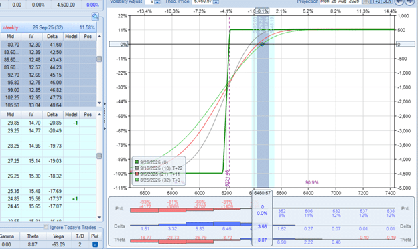Click the 90.9% probability label

point(312,182)
